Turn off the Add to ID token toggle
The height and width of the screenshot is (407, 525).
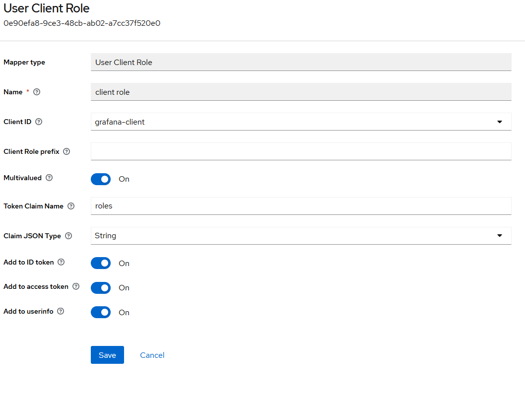101,263
